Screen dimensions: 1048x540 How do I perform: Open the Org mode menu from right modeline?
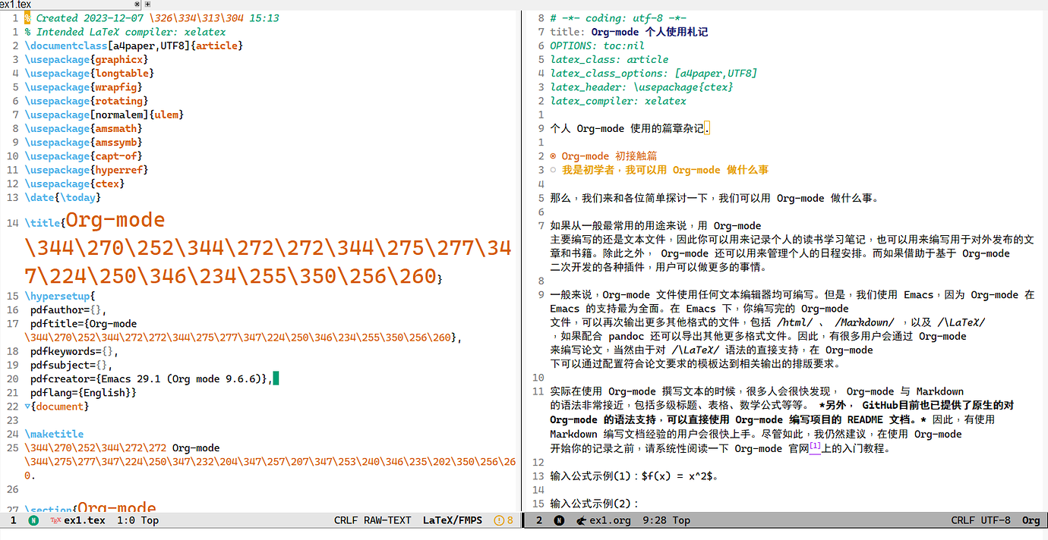tap(1030, 520)
